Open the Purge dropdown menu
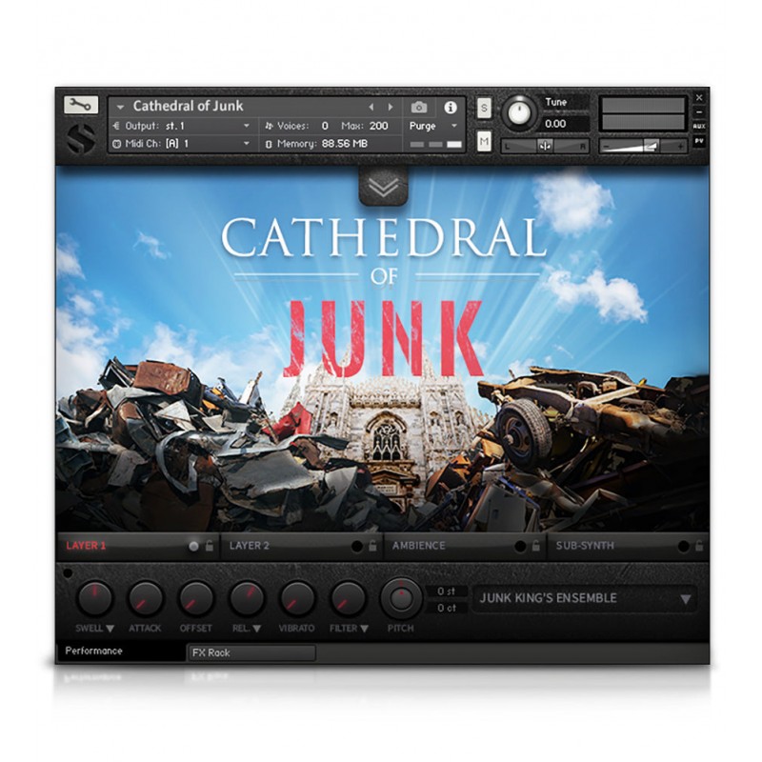762x762 pixels. (433, 126)
